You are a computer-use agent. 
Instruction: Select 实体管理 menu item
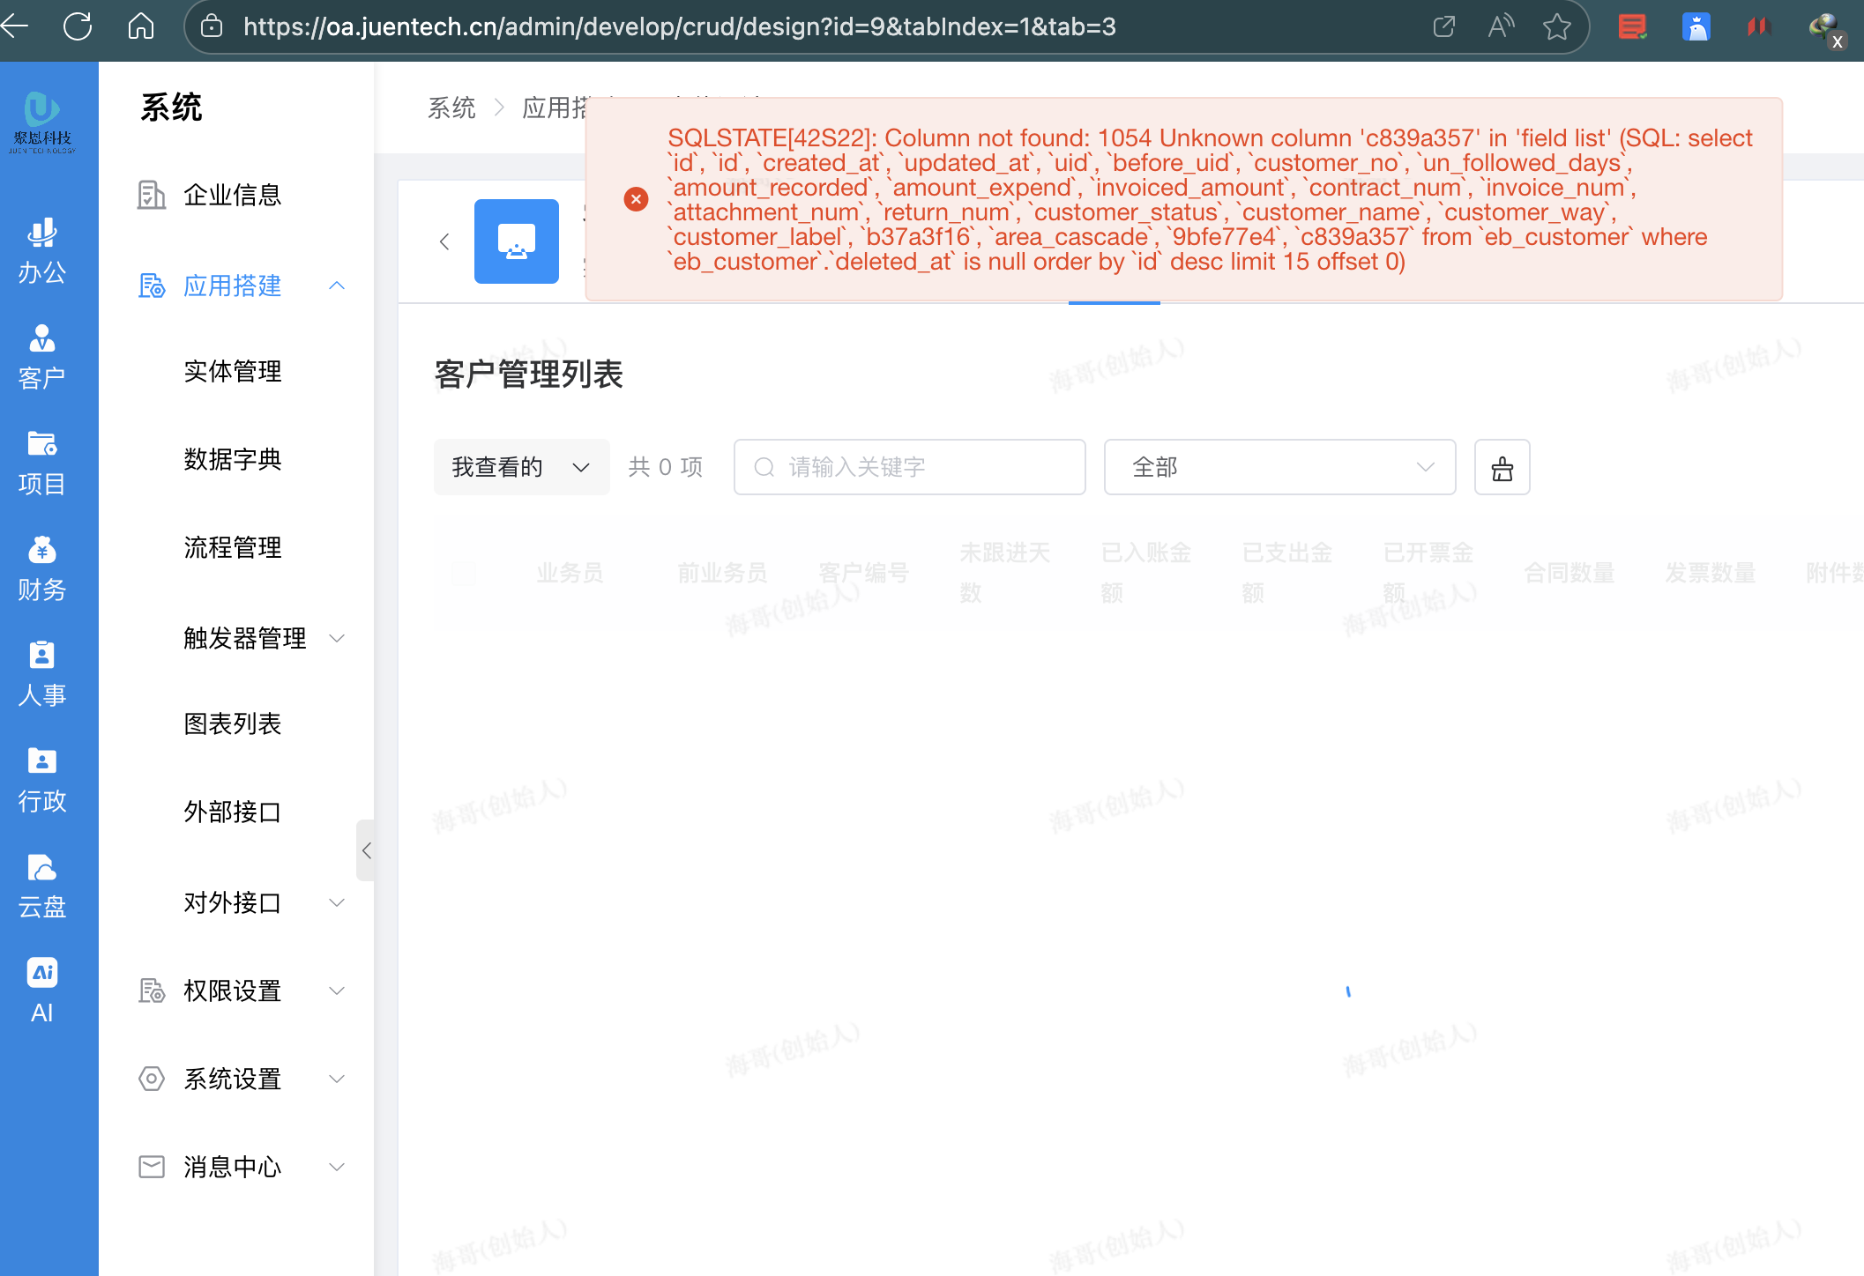pos(232,371)
